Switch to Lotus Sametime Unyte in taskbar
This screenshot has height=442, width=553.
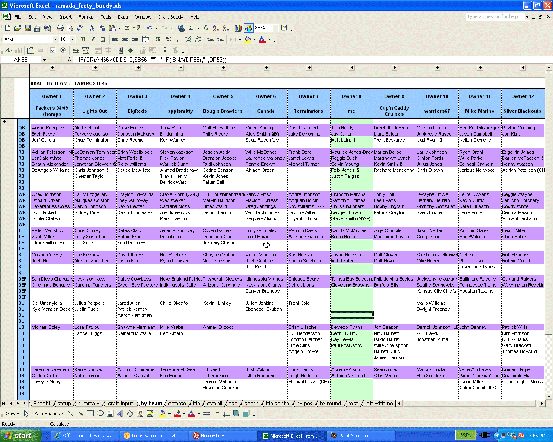click(155, 436)
